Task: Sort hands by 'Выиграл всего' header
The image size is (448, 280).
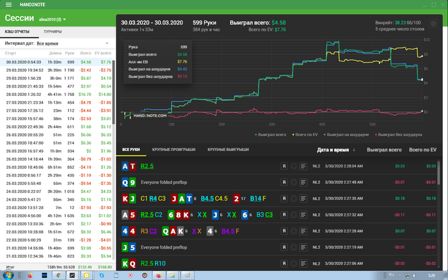Action: pyautogui.click(x=384, y=150)
